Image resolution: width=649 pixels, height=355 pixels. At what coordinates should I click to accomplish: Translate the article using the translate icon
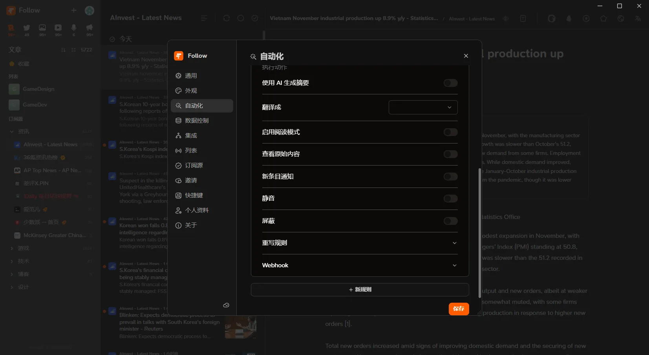638,18
